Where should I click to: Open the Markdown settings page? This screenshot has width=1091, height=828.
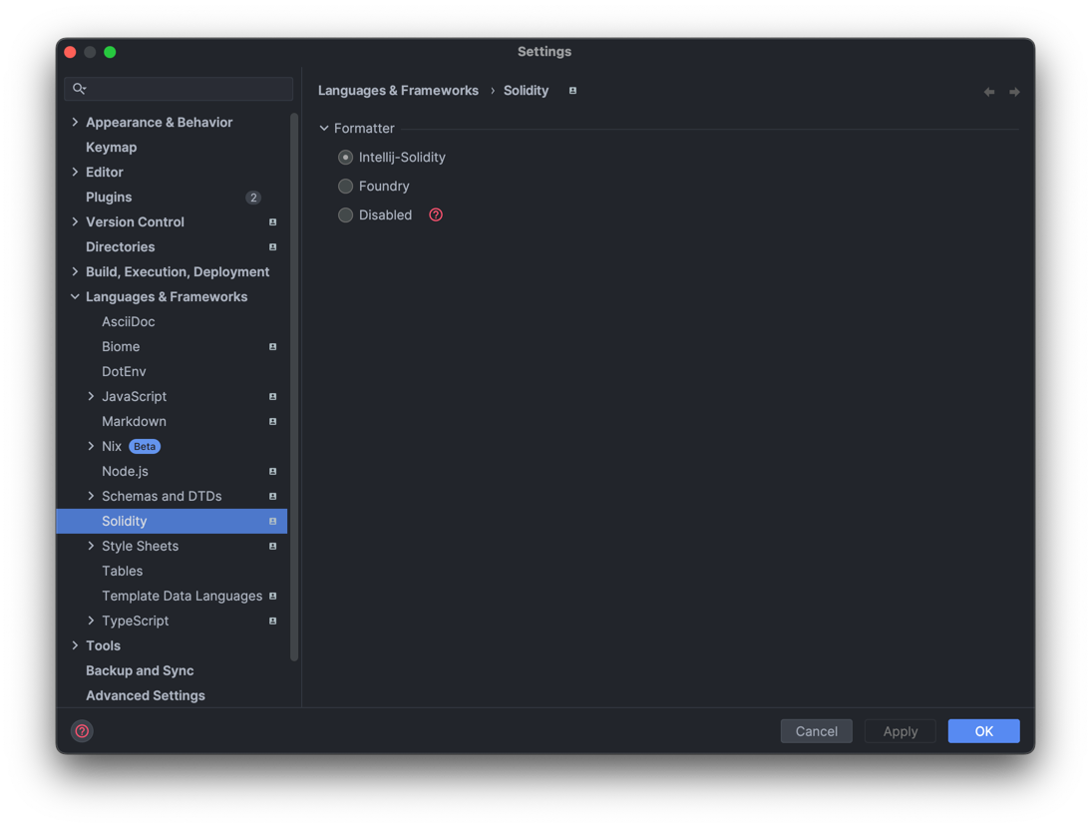134,422
